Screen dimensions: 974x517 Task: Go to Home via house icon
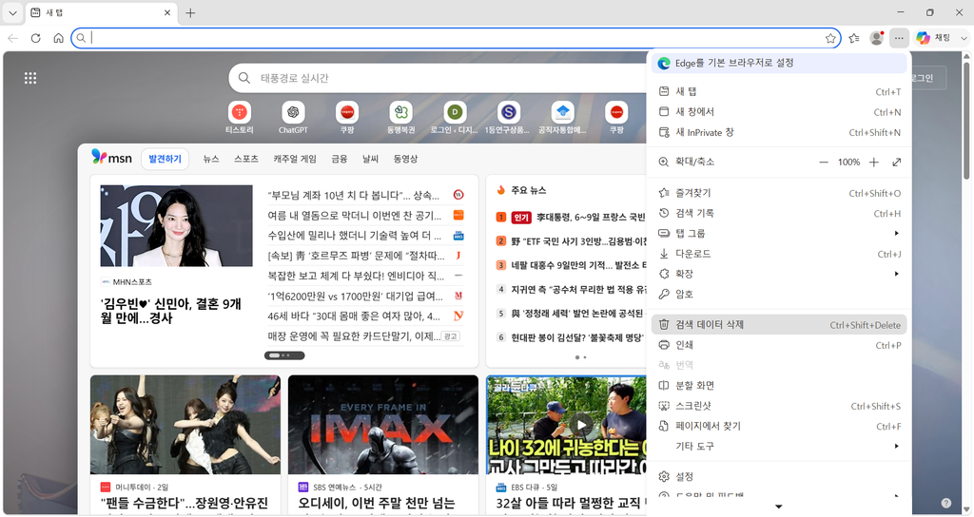click(x=58, y=38)
